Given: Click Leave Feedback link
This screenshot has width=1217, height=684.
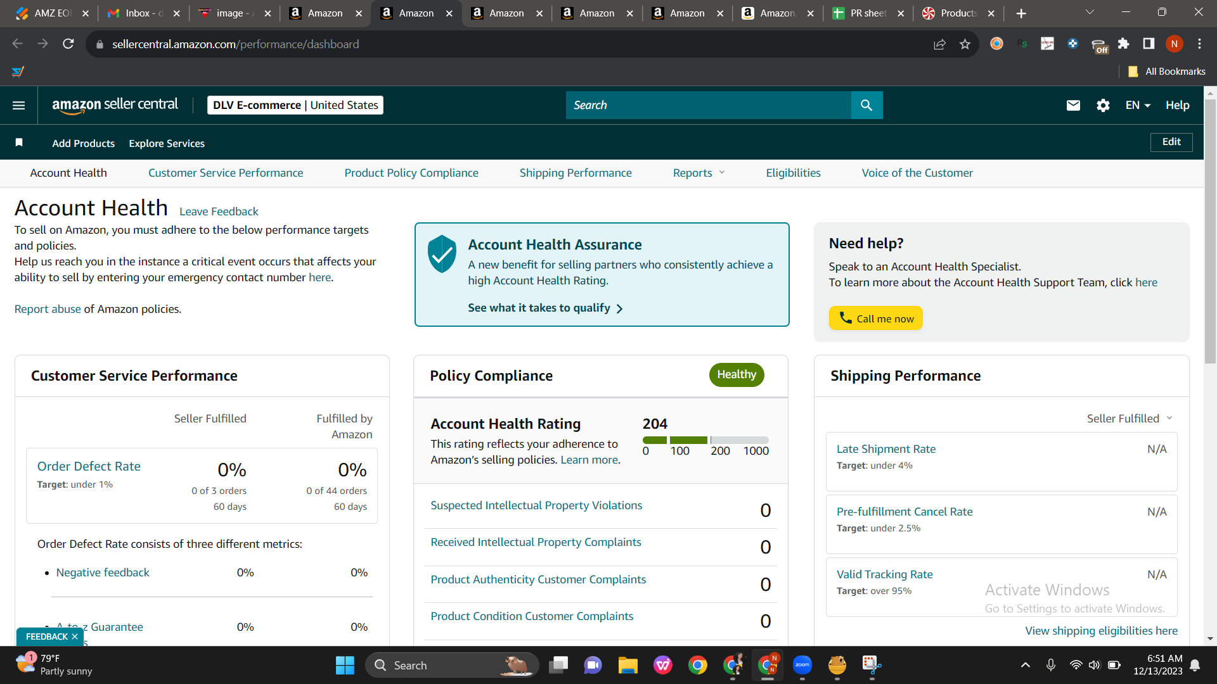Looking at the screenshot, I should coord(219,212).
